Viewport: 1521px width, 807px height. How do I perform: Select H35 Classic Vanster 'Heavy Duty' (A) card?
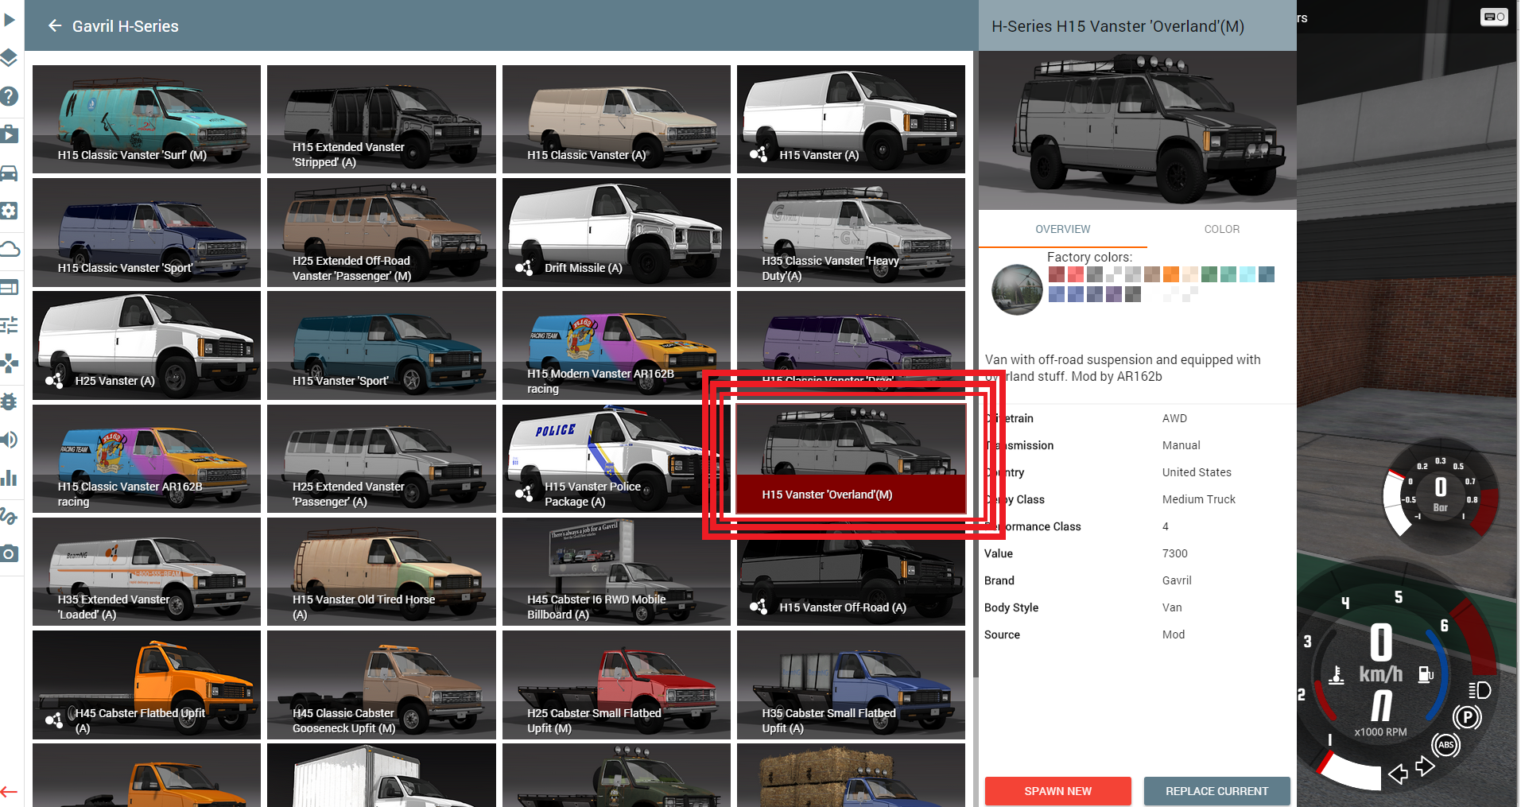851,232
